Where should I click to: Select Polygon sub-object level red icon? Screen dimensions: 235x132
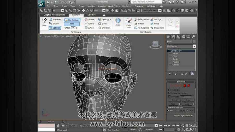(185, 86)
